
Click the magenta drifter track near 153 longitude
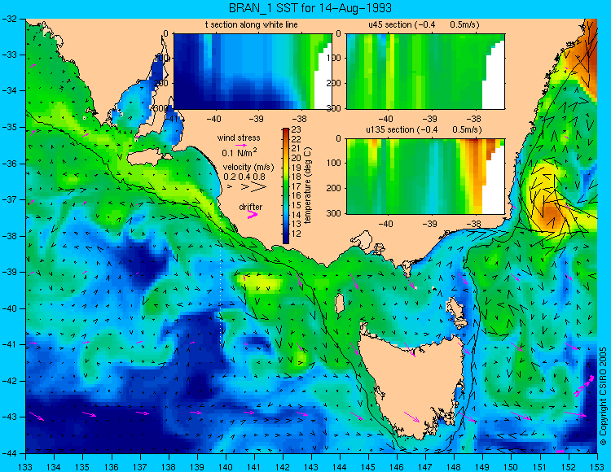coord(583,386)
